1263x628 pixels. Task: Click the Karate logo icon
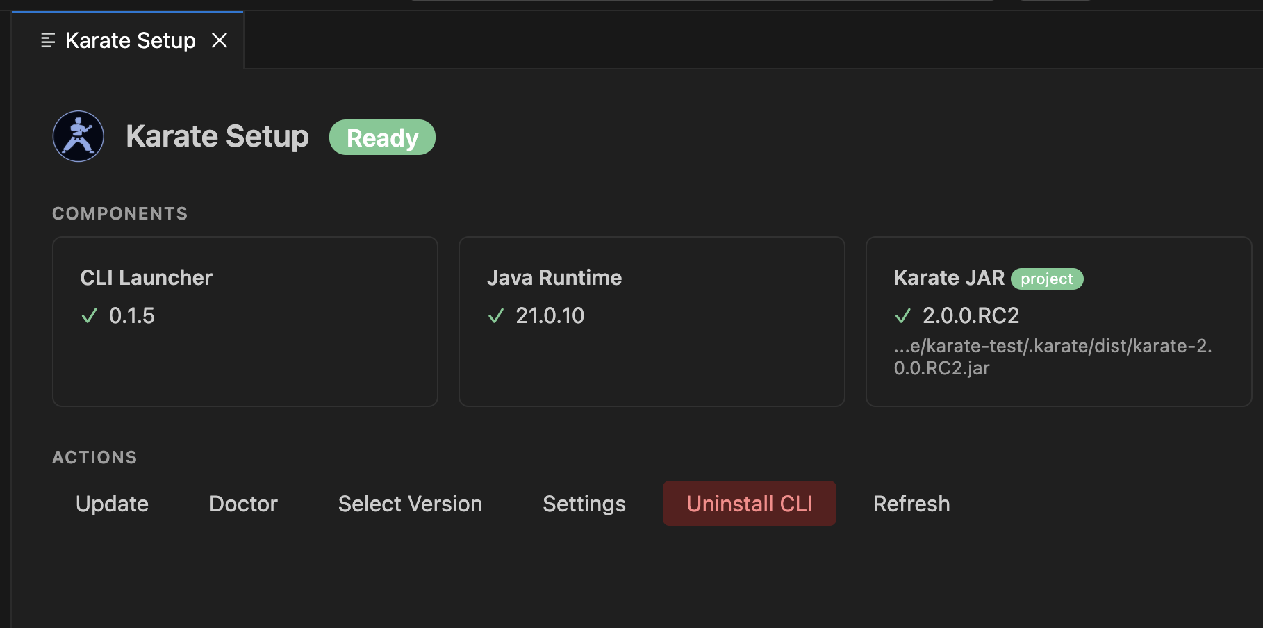point(79,136)
